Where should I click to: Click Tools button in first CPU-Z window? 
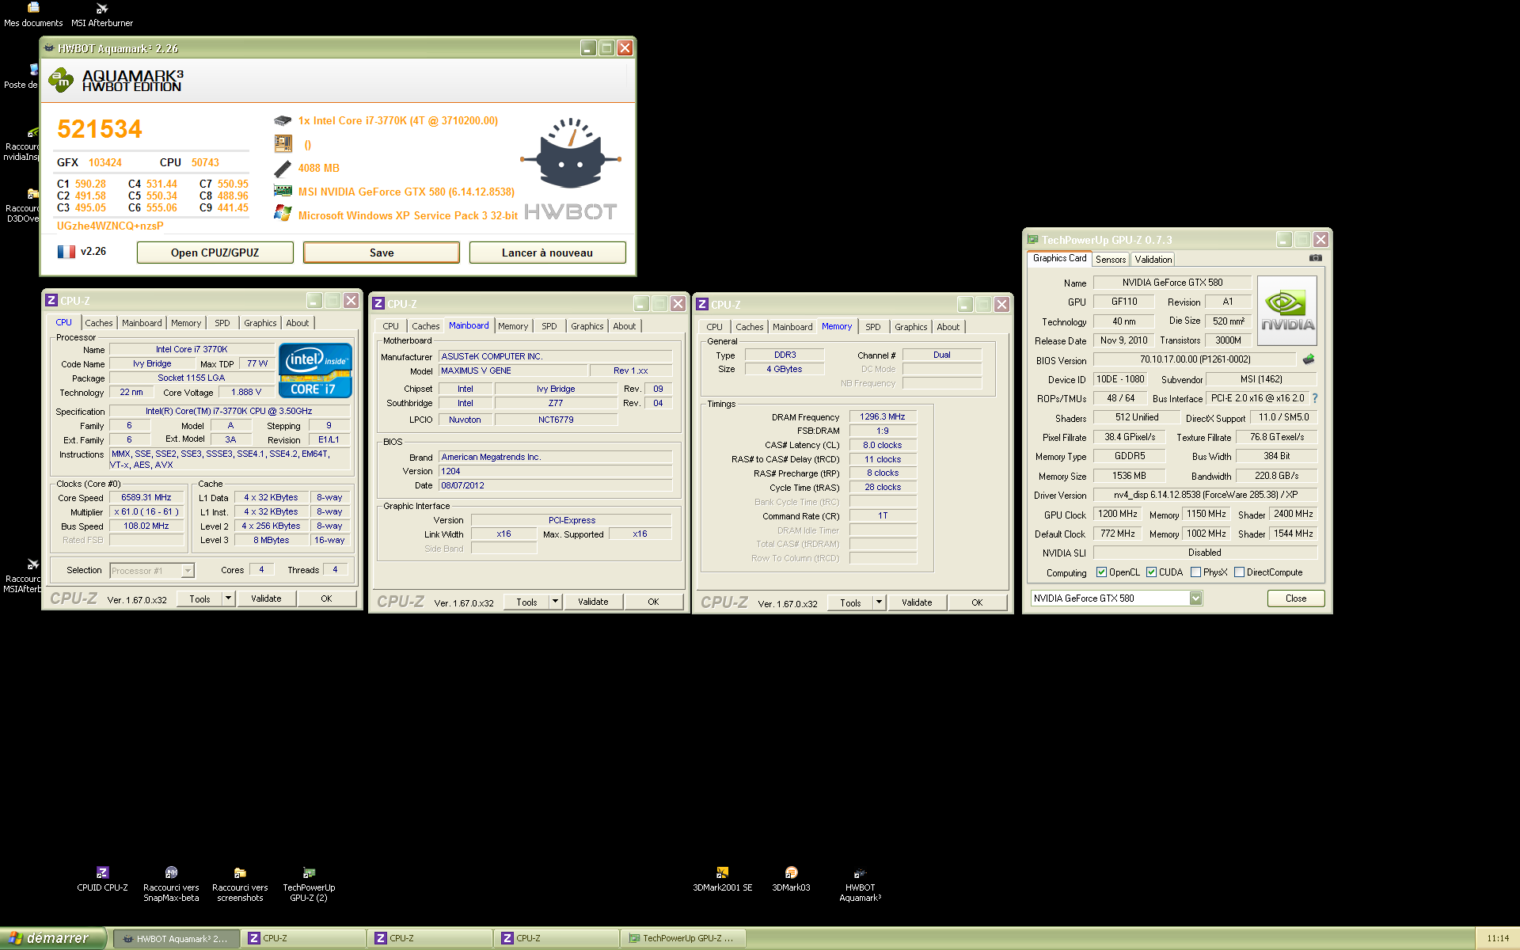(x=199, y=598)
